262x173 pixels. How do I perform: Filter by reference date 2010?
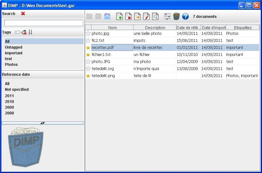[9, 102]
